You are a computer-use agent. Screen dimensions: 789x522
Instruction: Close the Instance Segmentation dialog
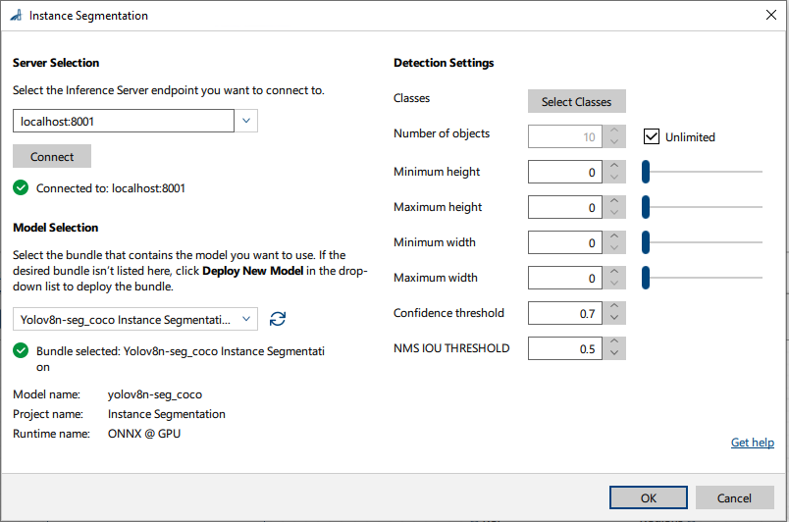point(771,15)
